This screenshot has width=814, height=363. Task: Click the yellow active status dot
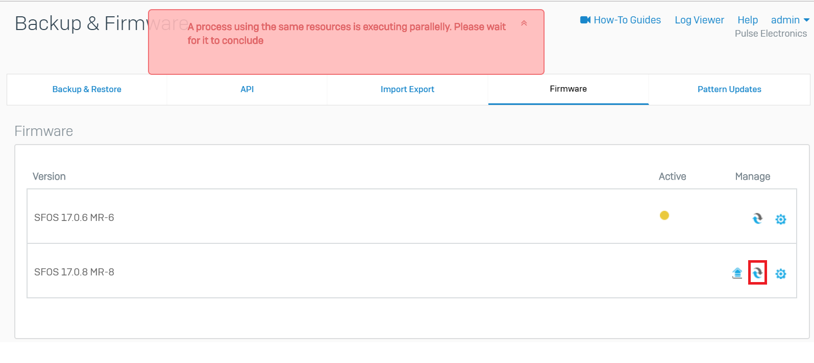[x=664, y=215]
